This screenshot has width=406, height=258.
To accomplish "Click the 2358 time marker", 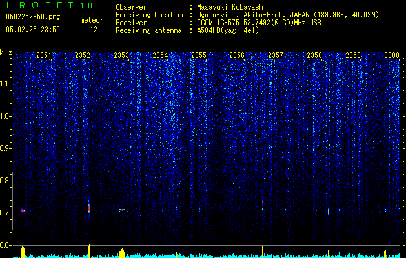I will coord(314,55).
